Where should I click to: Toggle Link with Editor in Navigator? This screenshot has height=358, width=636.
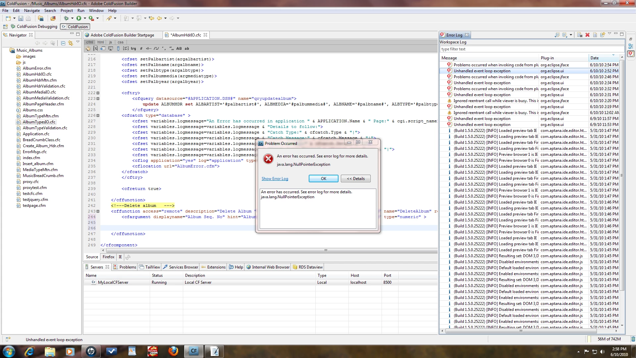coord(71,43)
